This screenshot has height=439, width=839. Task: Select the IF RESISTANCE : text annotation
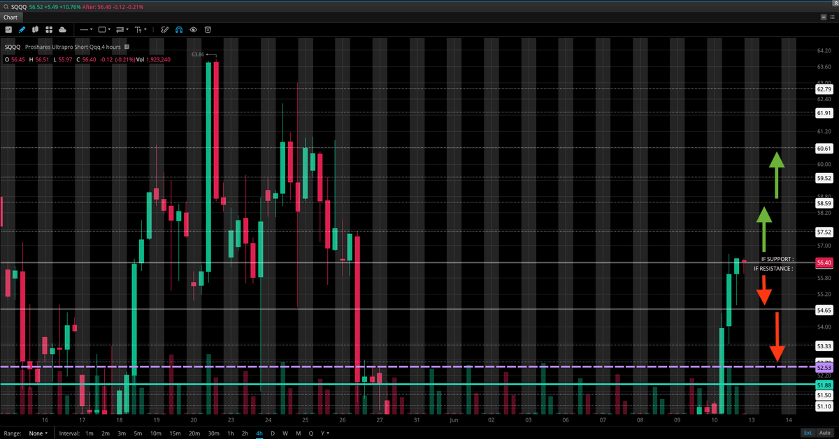pyautogui.click(x=774, y=269)
